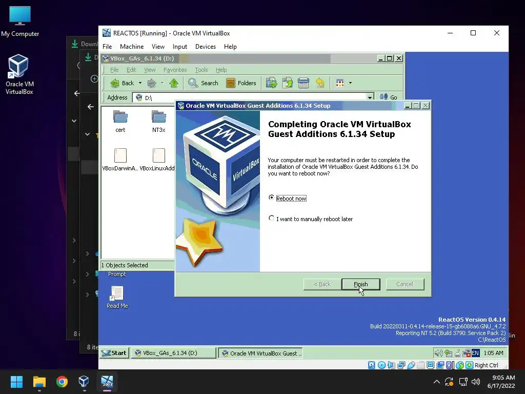
Task: Select the NT3x folder
Action: (x=159, y=121)
